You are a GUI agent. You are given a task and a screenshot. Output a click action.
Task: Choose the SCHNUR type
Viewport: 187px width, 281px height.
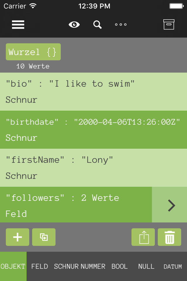click(x=66, y=266)
